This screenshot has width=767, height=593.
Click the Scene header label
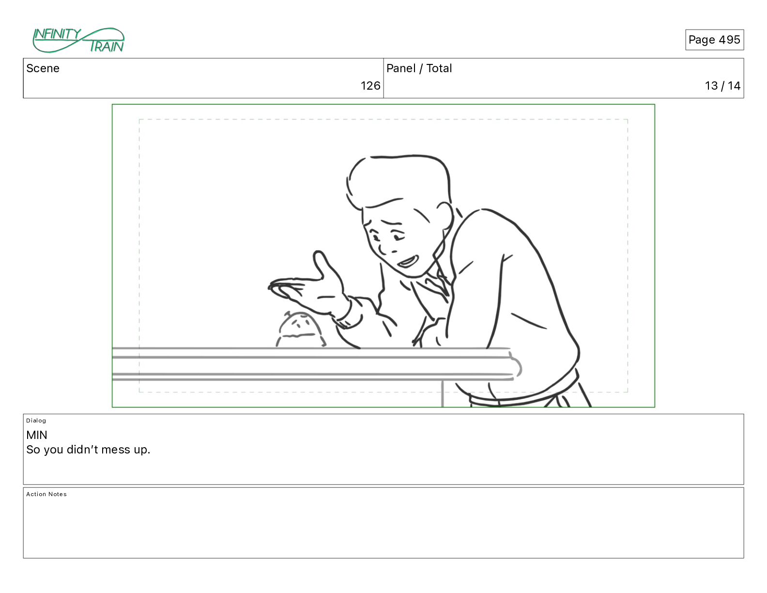(43, 68)
